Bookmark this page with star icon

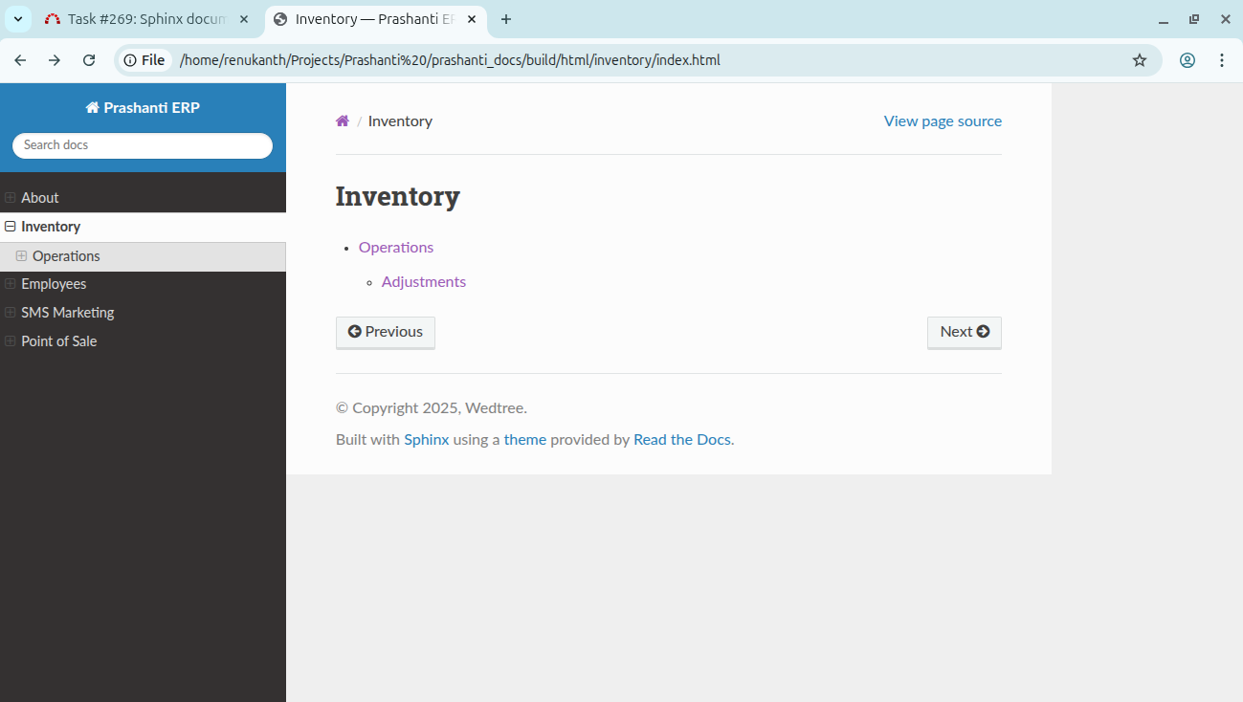[1139, 60]
